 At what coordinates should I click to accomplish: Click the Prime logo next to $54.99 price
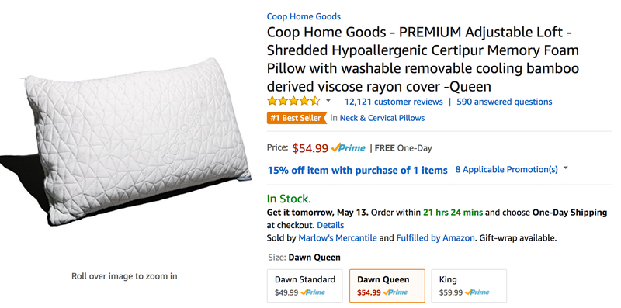pos(348,148)
